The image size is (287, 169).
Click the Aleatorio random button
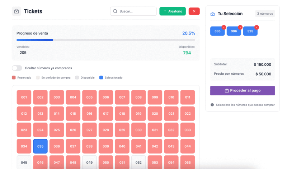(x=173, y=11)
